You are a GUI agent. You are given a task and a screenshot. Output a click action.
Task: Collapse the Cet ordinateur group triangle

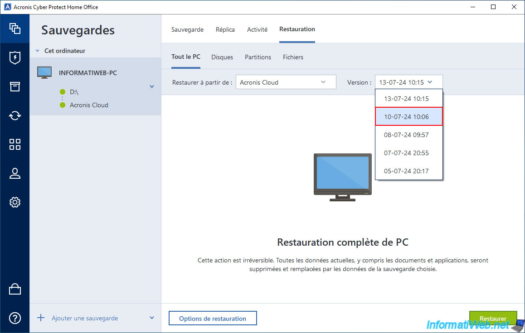pos(38,51)
